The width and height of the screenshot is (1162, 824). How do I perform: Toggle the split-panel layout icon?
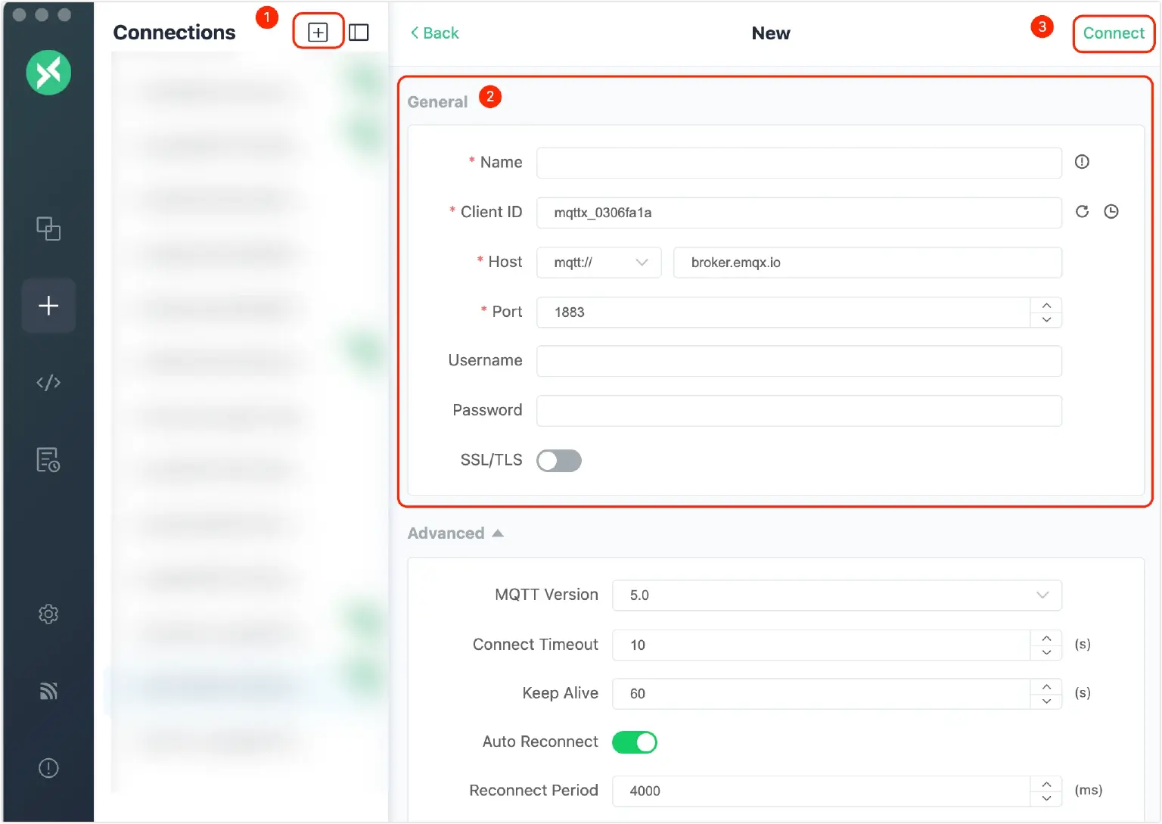pos(359,31)
